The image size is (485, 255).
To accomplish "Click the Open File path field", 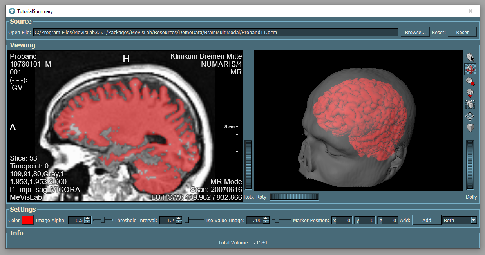I will click(x=215, y=32).
